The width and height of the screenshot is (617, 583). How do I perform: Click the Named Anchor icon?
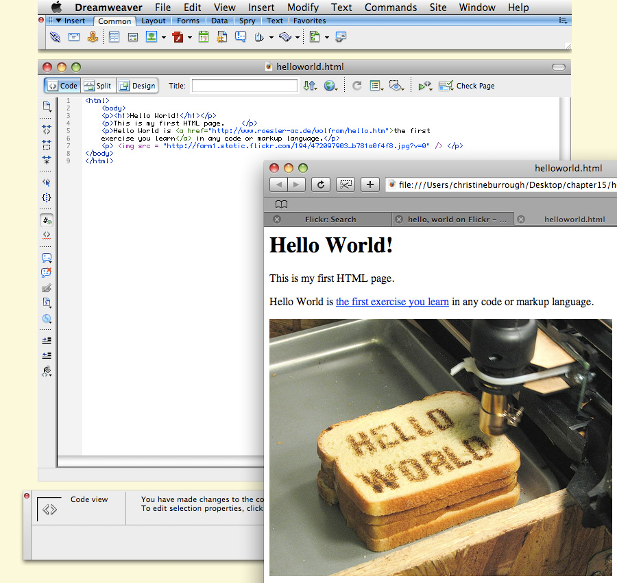pyautogui.click(x=93, y=37)
